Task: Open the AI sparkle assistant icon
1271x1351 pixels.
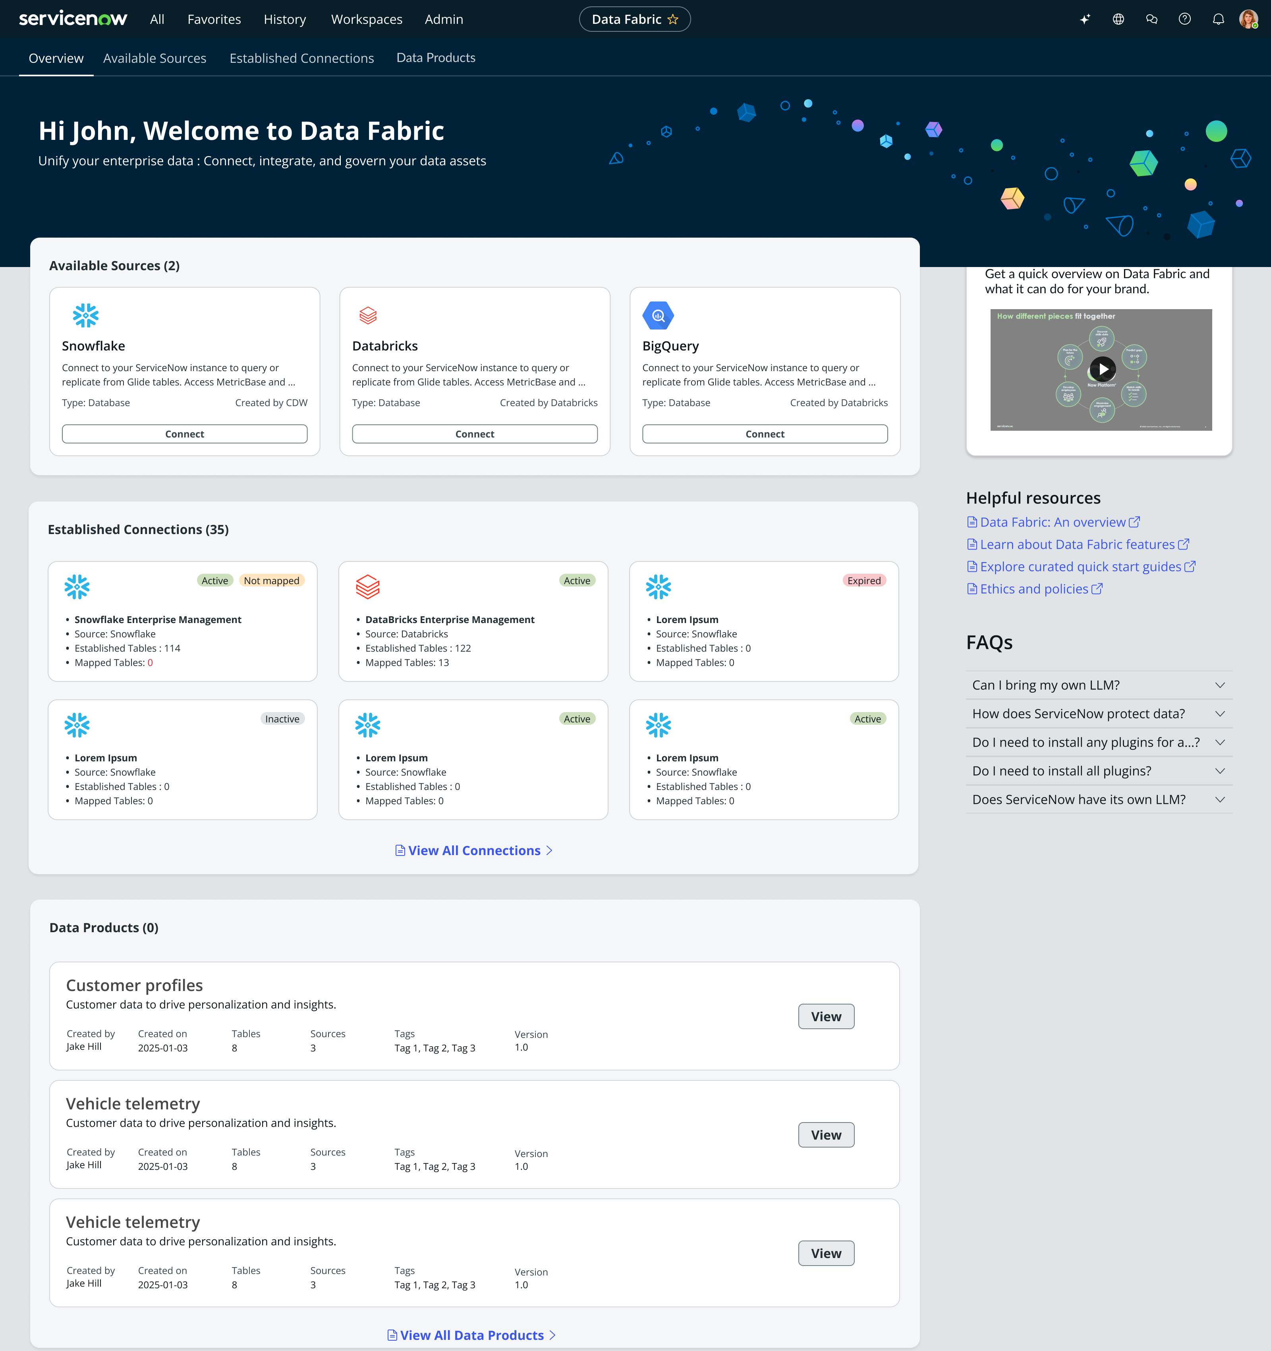Action: [x=1085, y=19]
